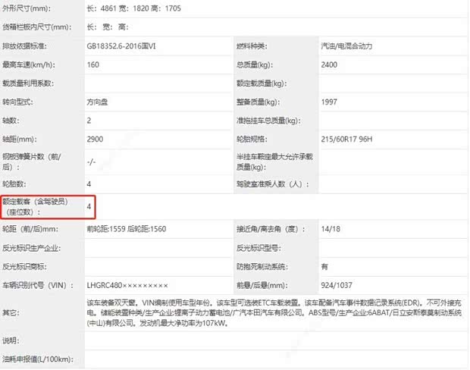Screen dimensions: 470x370
Task: Click the max speed value 160
Action: pos(95,64)
